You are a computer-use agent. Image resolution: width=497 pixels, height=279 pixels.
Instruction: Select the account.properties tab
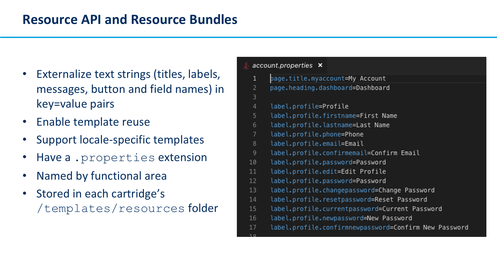click(x=282, y=65)
